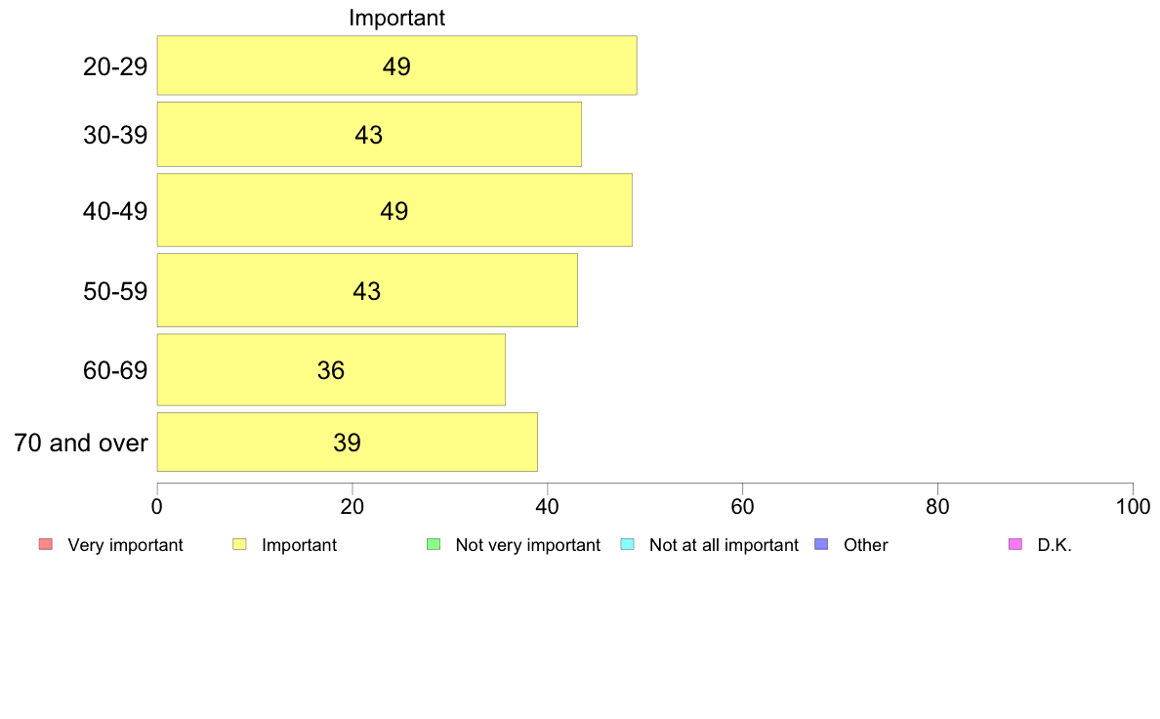Select the 30-39 bar showing 43
Screen dimensions: 1160x719
[369, 134]
